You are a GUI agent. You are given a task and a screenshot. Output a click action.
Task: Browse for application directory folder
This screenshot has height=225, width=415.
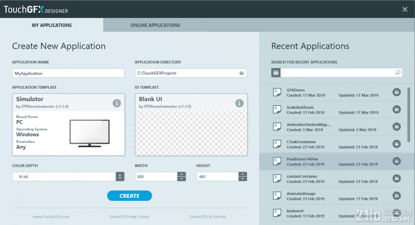(x=241, y=73)
